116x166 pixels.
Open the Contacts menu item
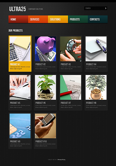coord(98,19)
